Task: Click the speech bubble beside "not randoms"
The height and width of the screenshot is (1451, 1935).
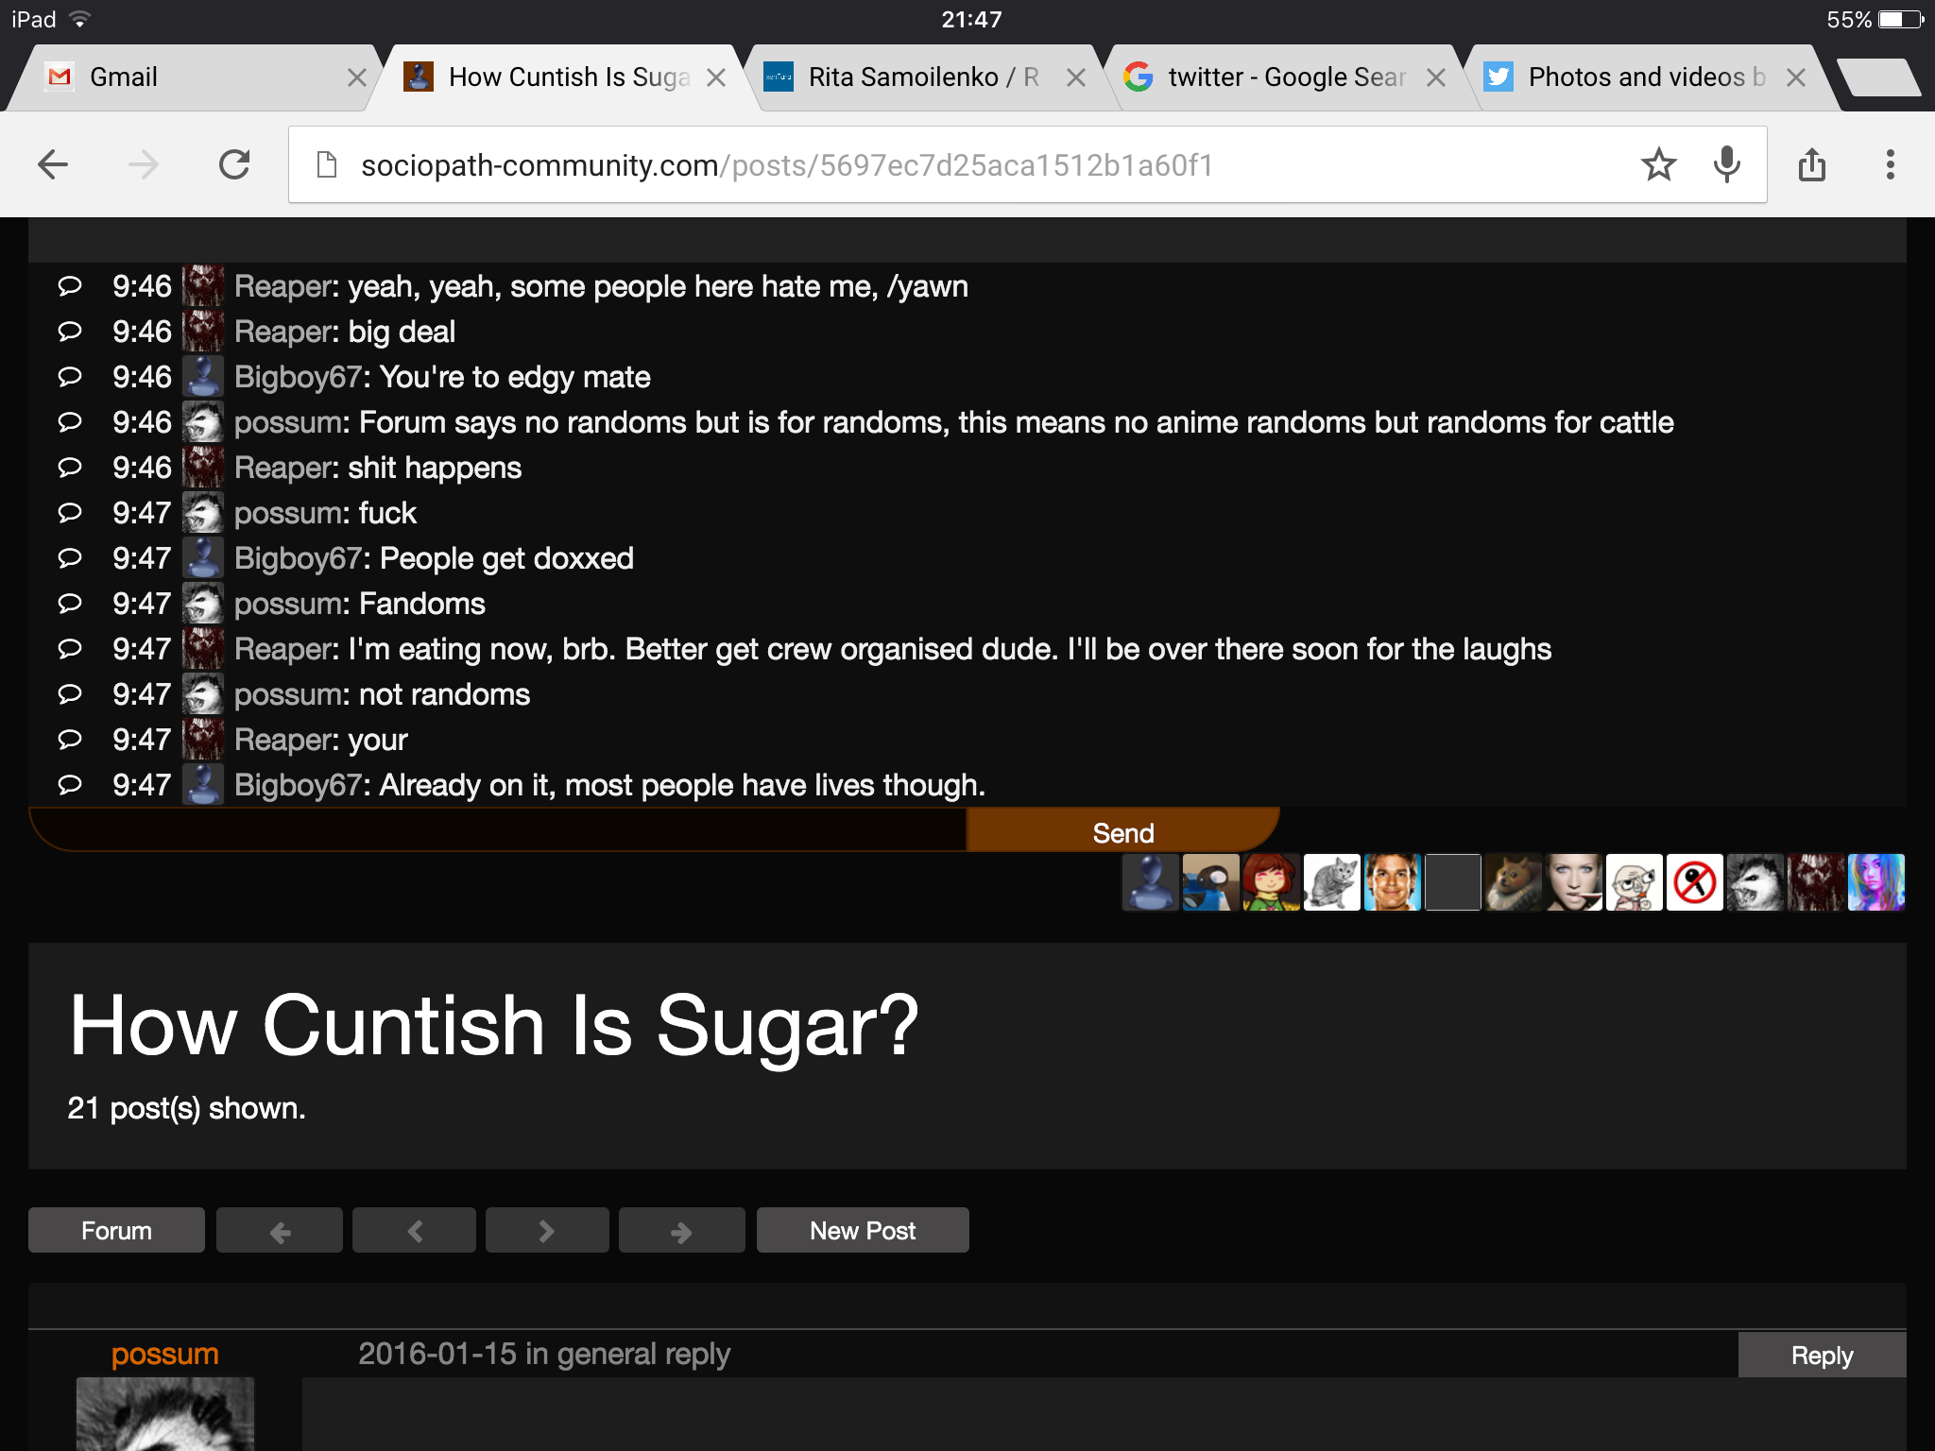Action: click(70, 694)
